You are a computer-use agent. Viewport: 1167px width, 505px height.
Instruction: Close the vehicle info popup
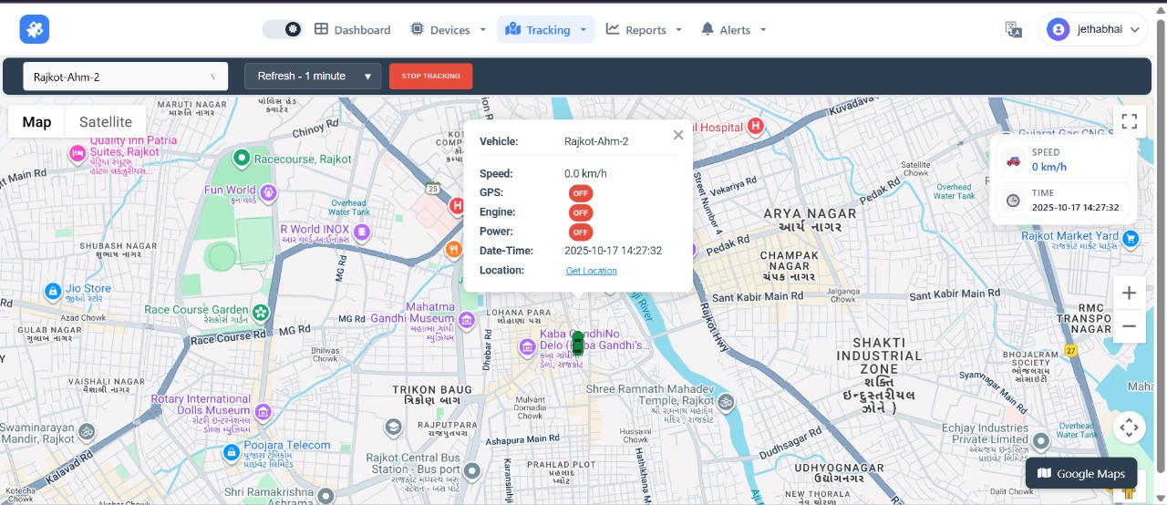(x=677, y=135)
